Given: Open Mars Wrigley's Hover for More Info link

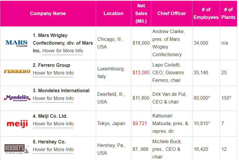Looking at the screenshot, I should point(63,51).
